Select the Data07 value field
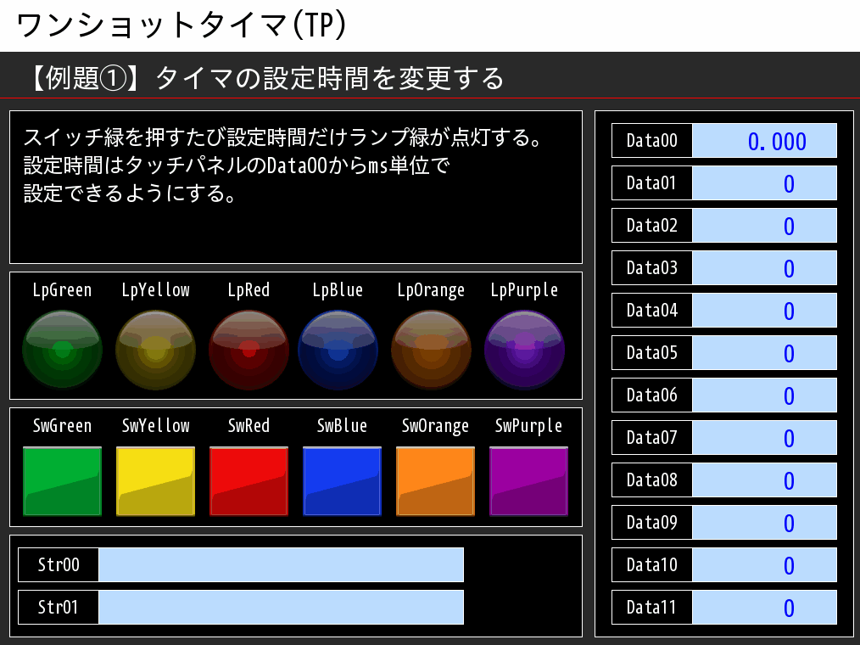The image size is (860, 645). click(764, 438)
